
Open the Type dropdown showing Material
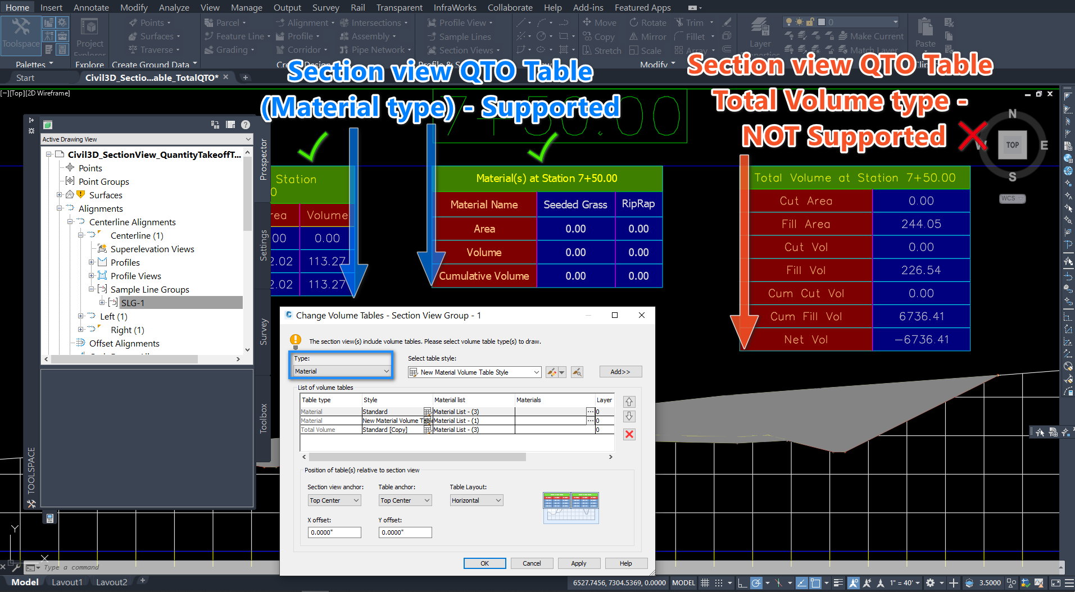point(342,371)
